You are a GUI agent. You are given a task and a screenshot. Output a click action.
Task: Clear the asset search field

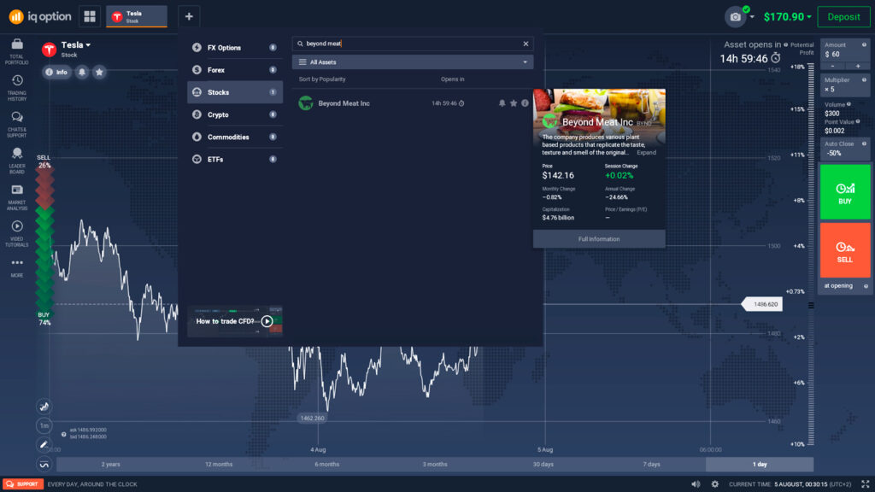click(x=526, y=44)
